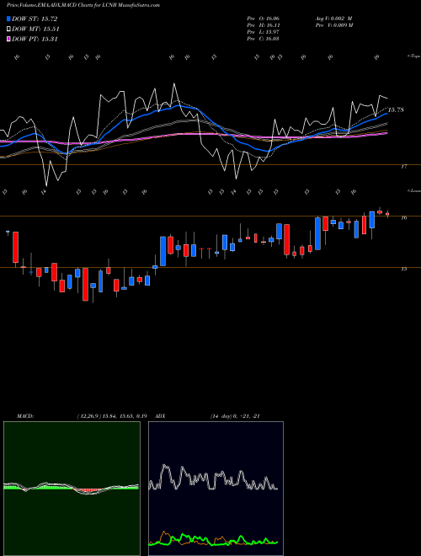
Task: Click the '<Tops' marker label
Action: (413, 56)
